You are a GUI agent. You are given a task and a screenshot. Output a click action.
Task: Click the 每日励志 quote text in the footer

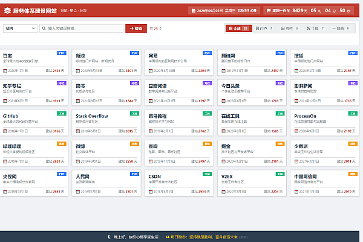coord(204,237)
